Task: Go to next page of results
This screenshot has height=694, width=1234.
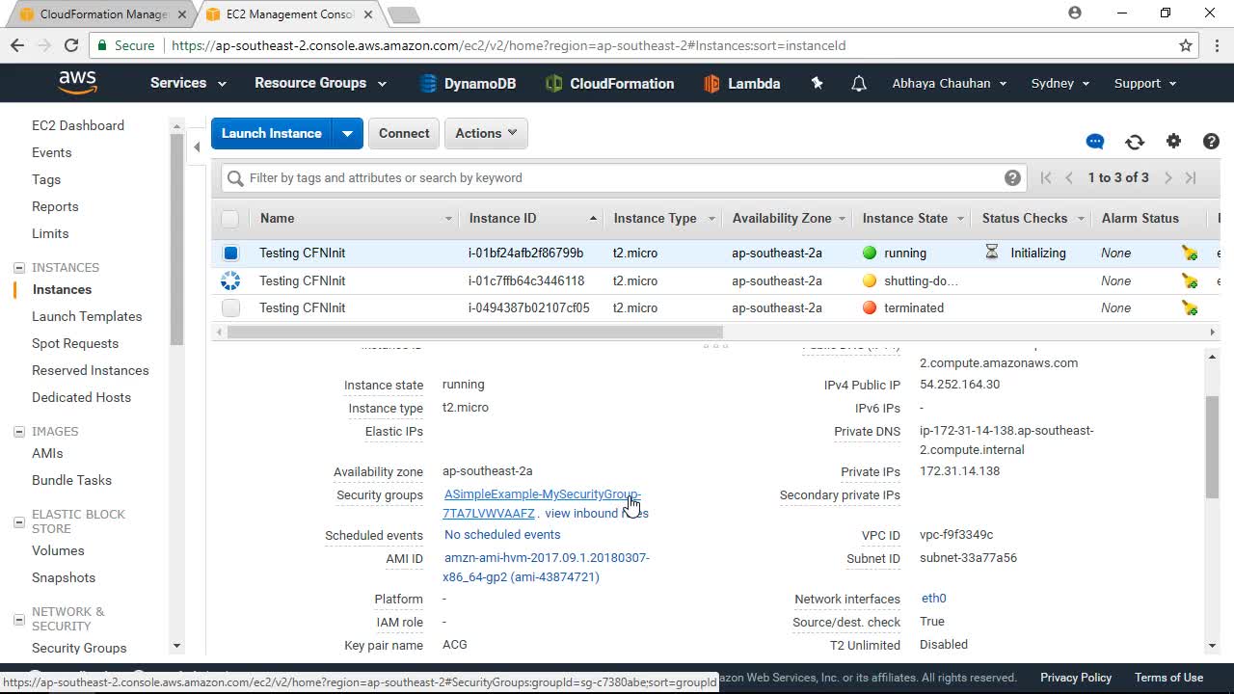Action: (x=1167, y=177)
